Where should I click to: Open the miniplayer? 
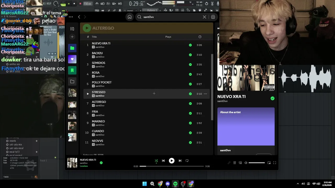click(x=269, y=163)
